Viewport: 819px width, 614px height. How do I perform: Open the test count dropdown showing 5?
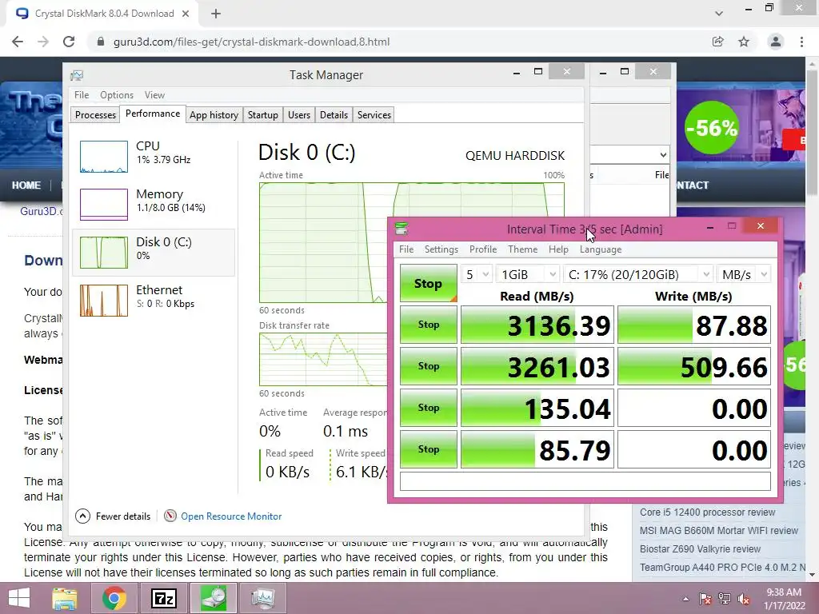(x=477, y=274)
